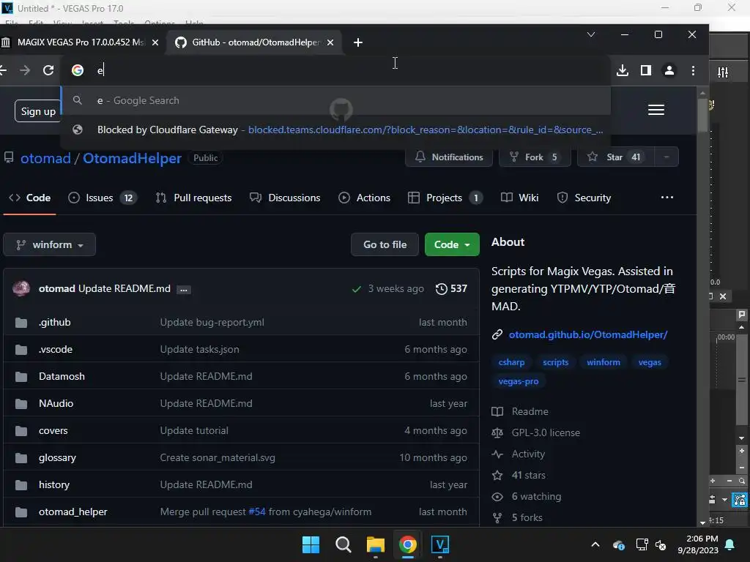Open Chrome three-dot menu

pyautogui.click(x=693, y=71)
